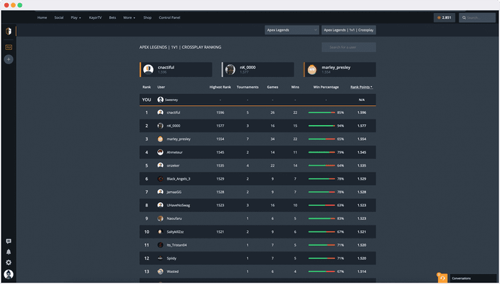Click marley_presley's 65% win percentage bar

321,139
